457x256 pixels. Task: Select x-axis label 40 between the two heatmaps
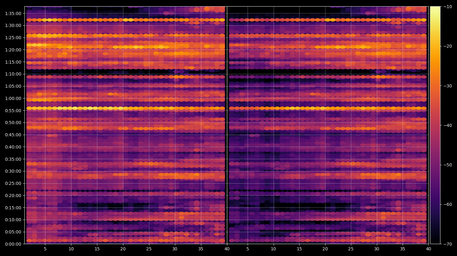(227, 249)
